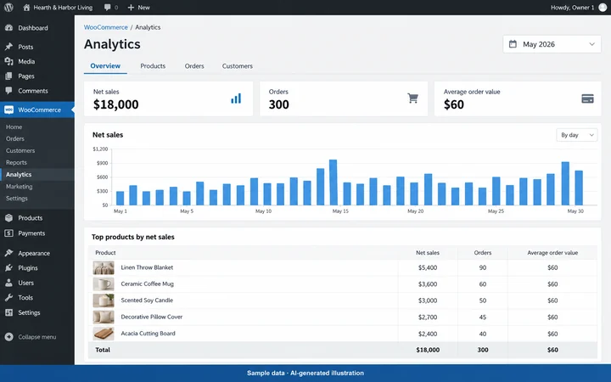Click the Media icon in sidebar
611x382 pixels.
8,61
